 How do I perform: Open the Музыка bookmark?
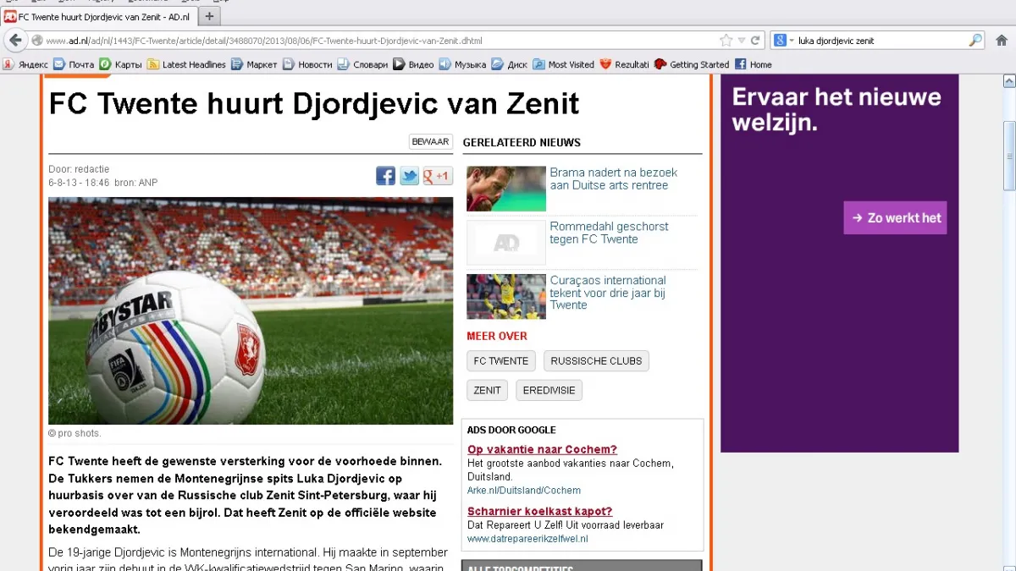click(x=462, y=64)
